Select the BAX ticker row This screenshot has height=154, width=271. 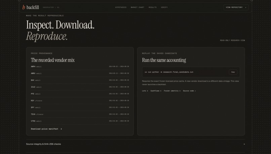click(x=80, y=80)
